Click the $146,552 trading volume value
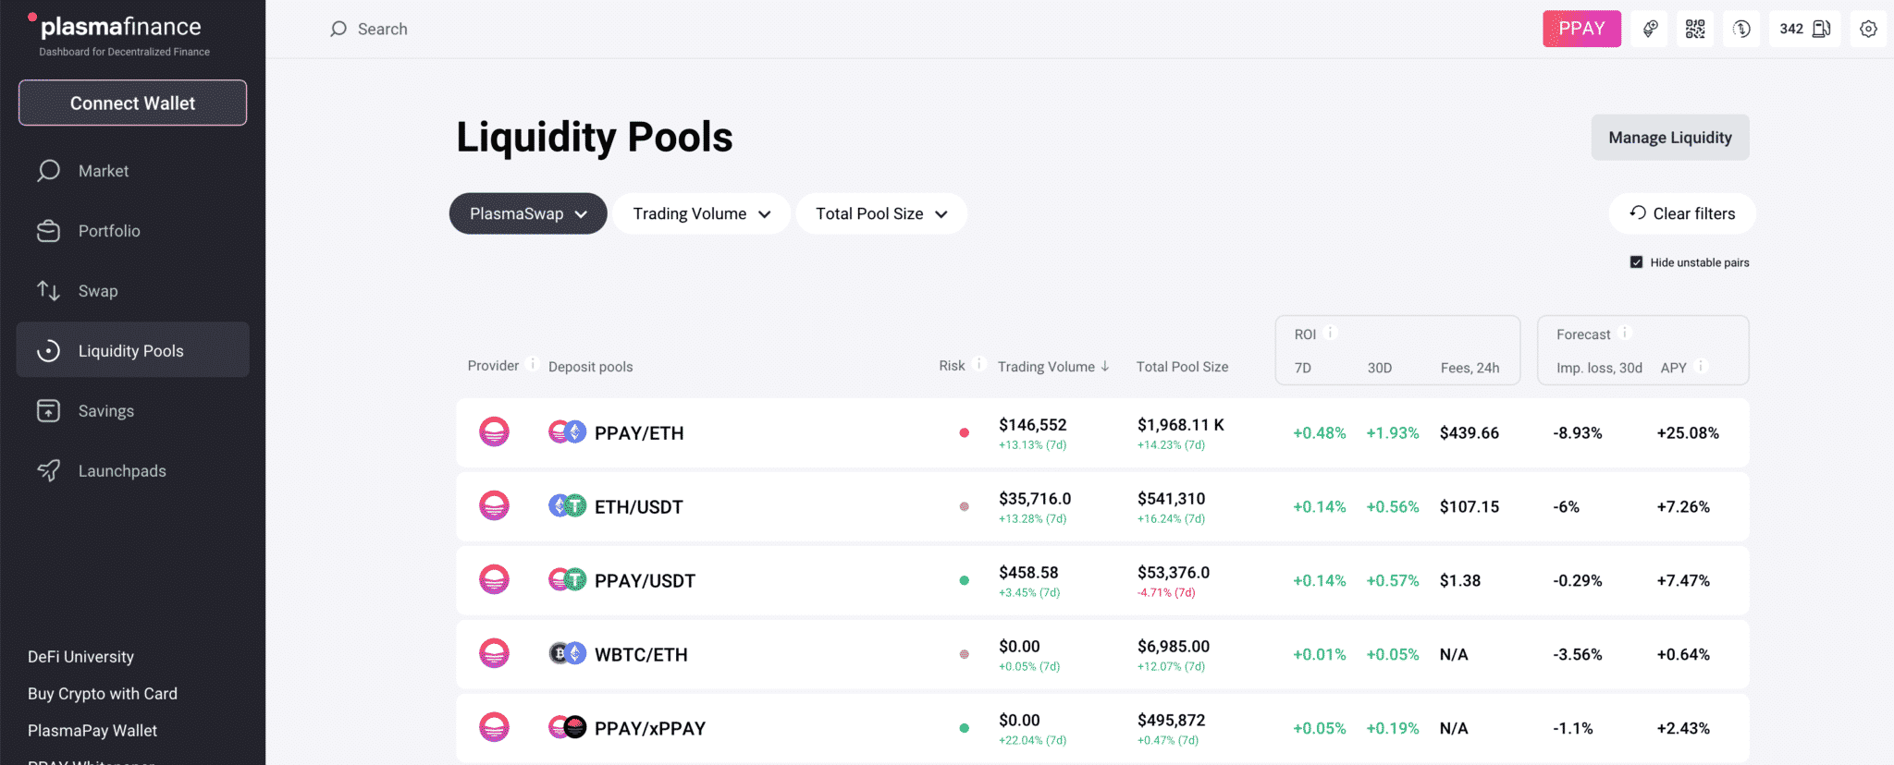This screenshot has height=765, width=1894. [1032, 425]
